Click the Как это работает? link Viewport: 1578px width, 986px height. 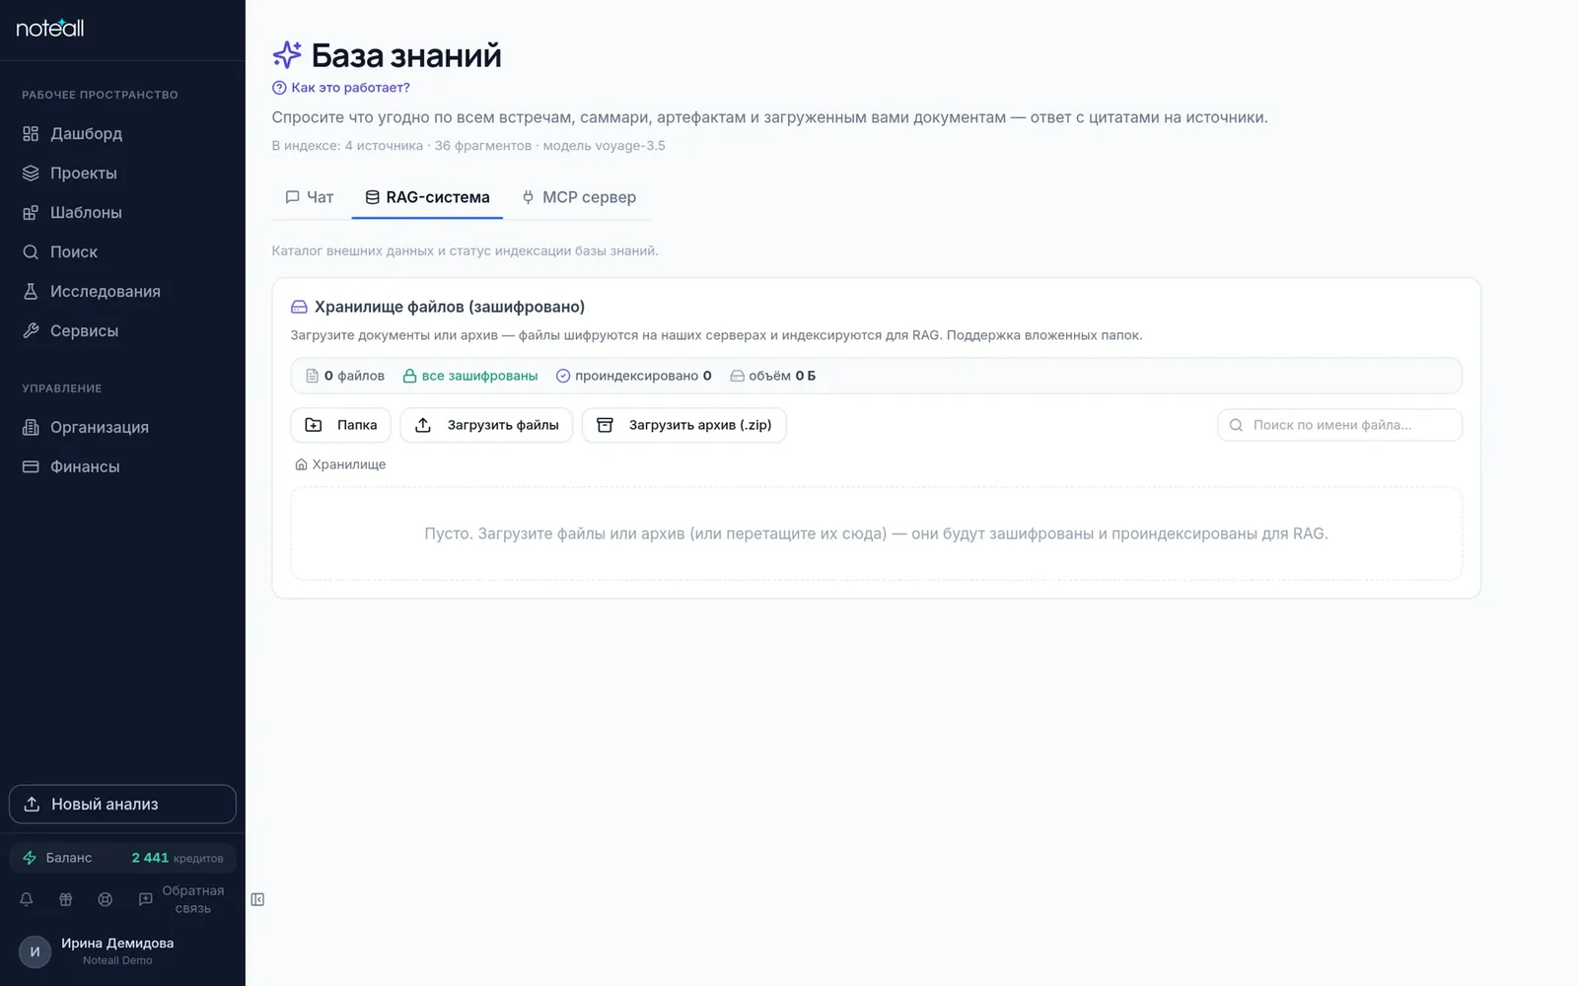(341, 88)
